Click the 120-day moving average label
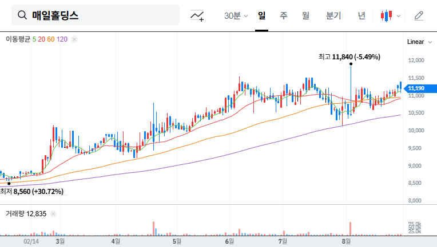437x247 pixels. point(62,39)
